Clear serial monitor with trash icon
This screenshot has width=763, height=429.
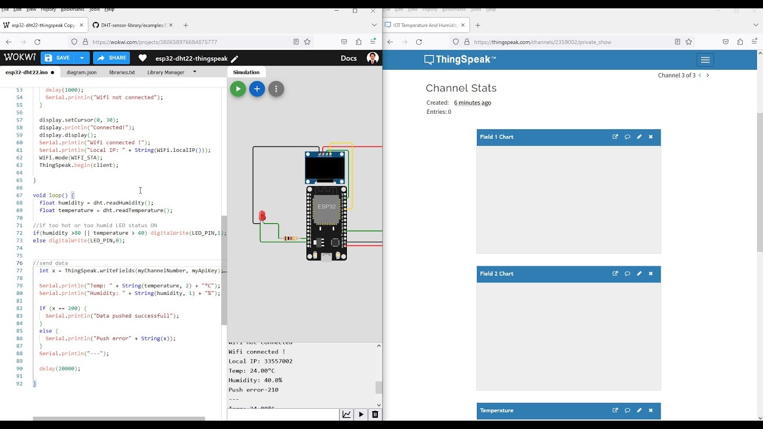tap(375, 415)
